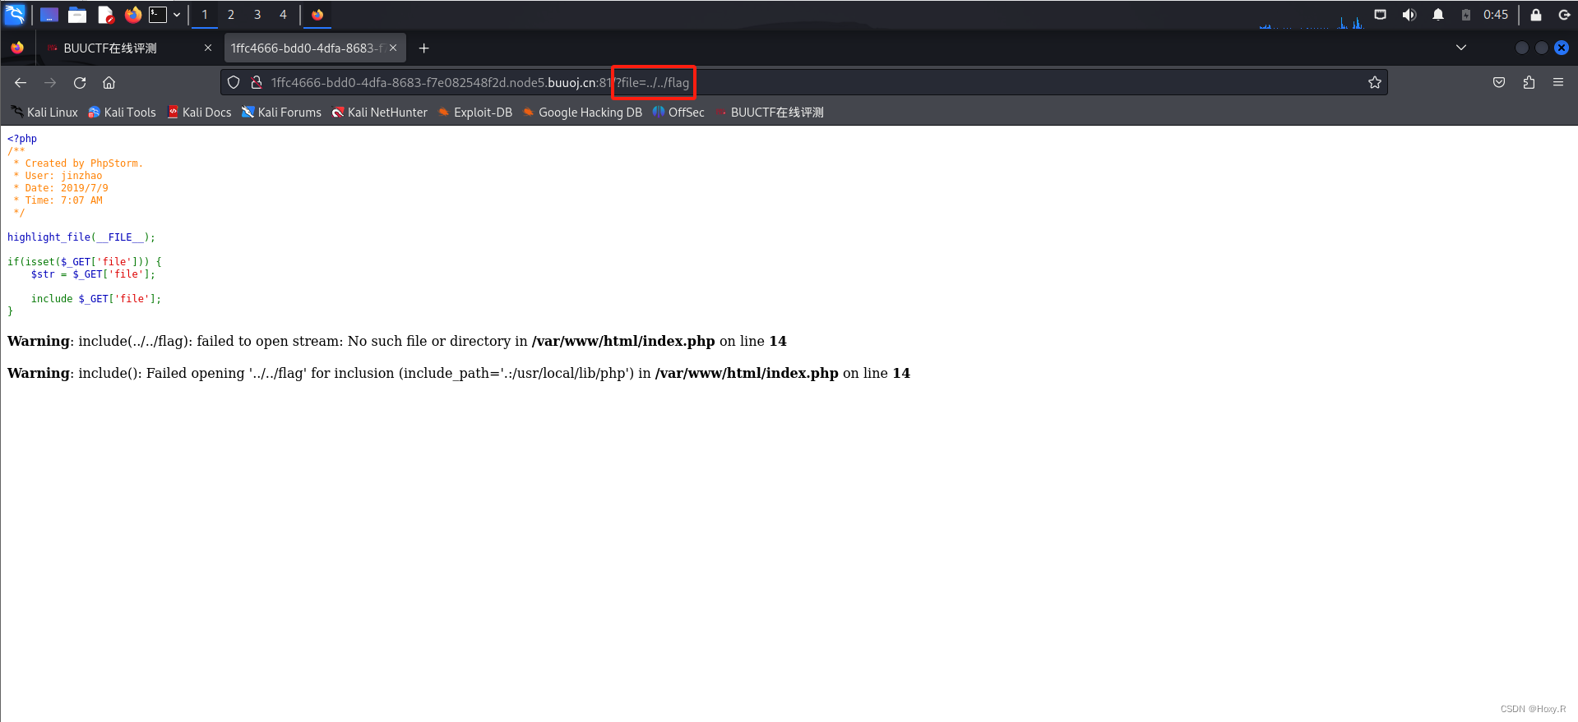Image resolution: width=1578 pixels, height=722 pixels.
Task: Switch to workspace 1
Action: coord(205,15)
